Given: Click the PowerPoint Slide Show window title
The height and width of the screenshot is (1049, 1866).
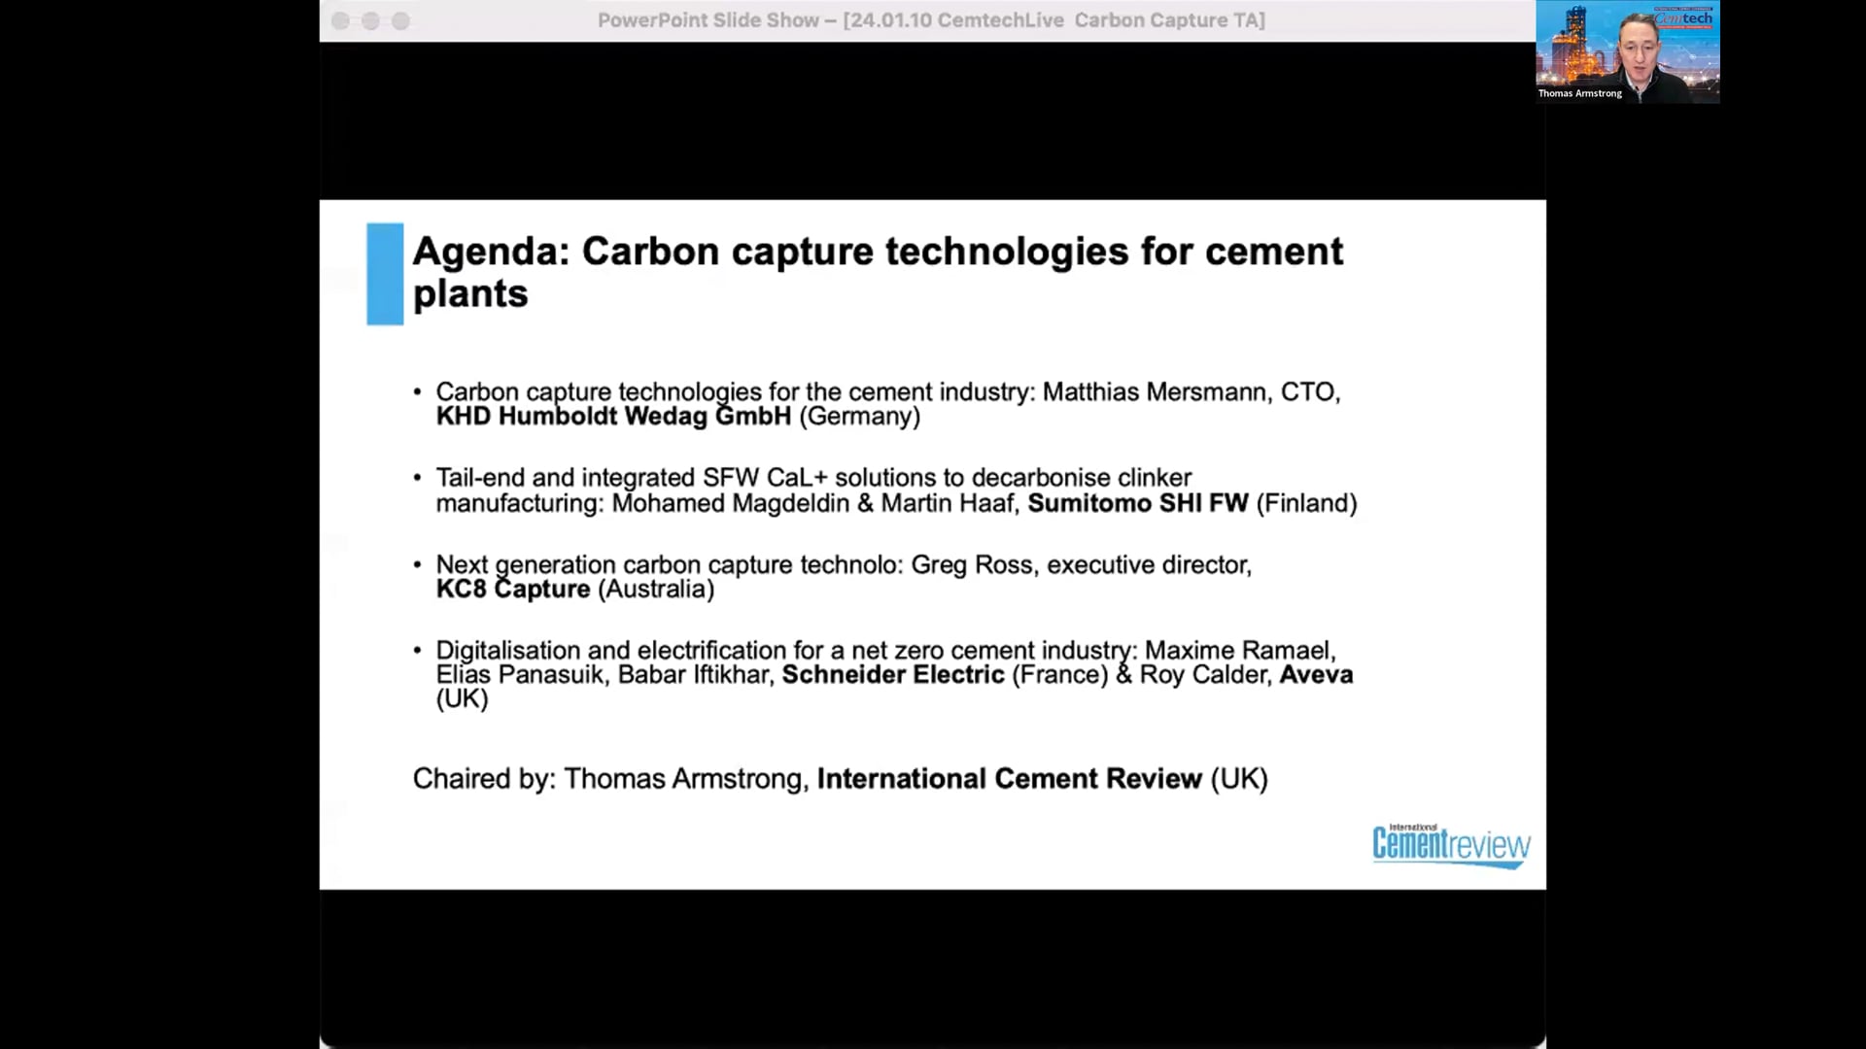Looking at the screenshot, I should click(931, 20).
